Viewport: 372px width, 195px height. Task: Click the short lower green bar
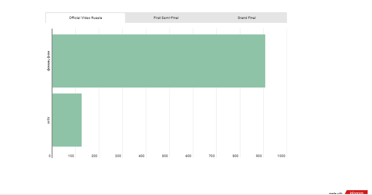click(x=67, y=120)
